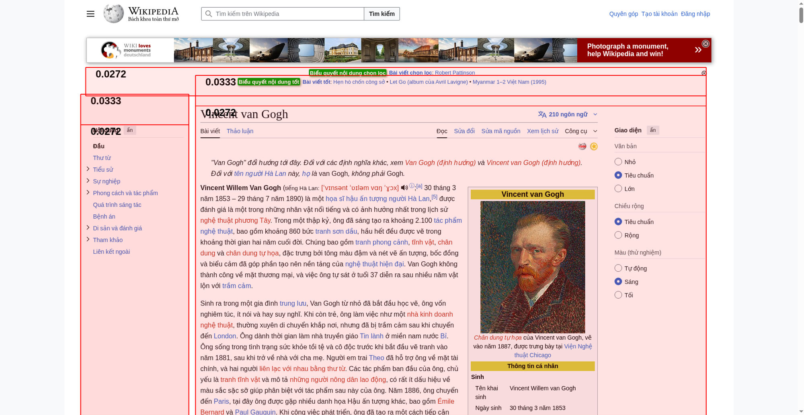Open the trầm cảm link
This screenshot has height=415, width=804.
tap(236, 286)
